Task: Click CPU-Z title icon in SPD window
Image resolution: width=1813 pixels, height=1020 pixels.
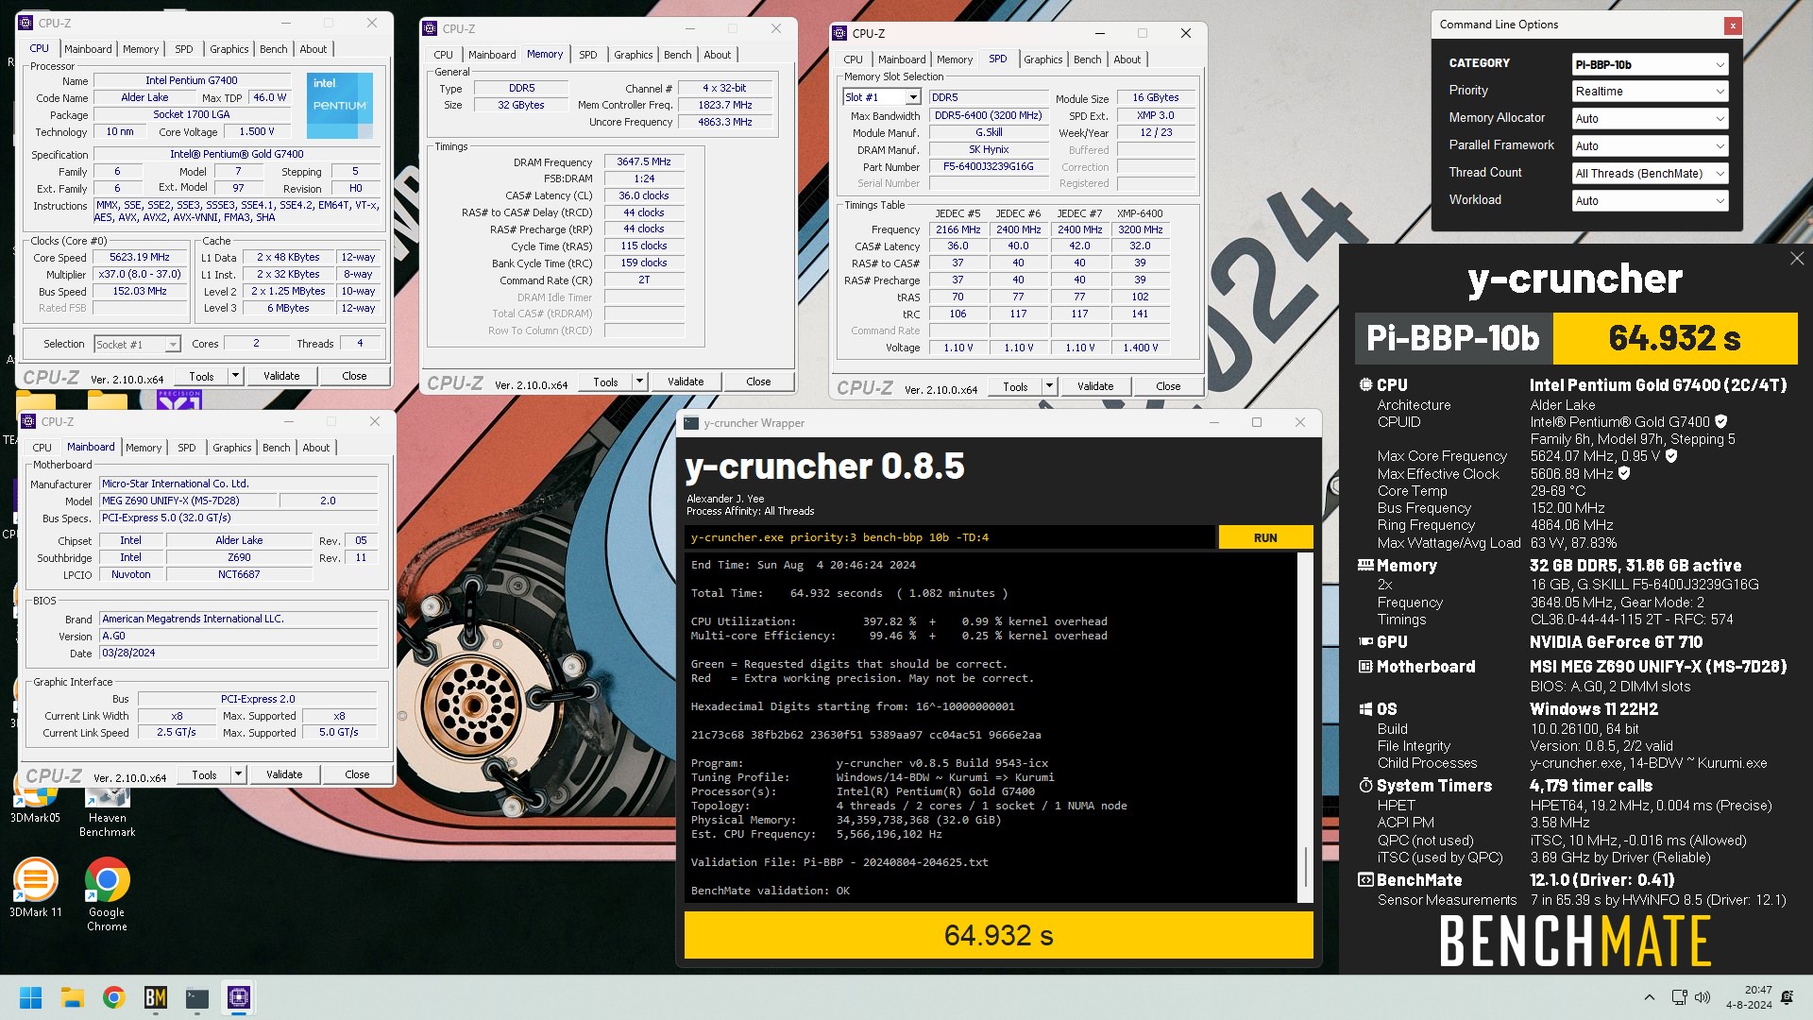Action: pos(839,33)
